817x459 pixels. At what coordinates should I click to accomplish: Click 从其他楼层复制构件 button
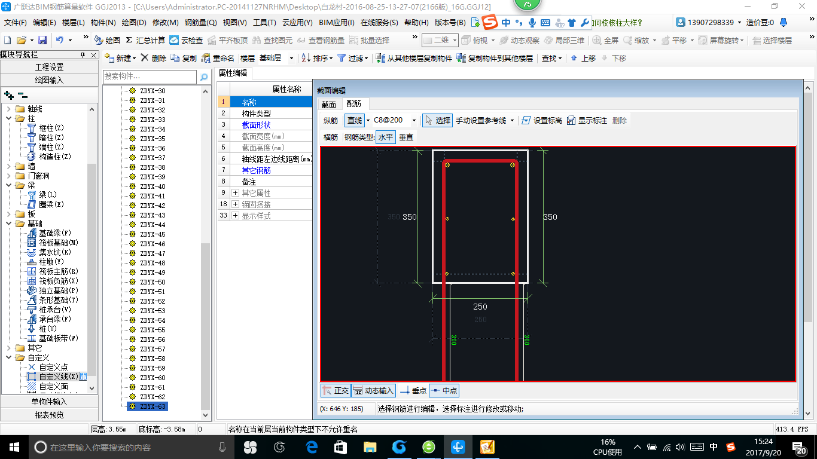point(414,58)
